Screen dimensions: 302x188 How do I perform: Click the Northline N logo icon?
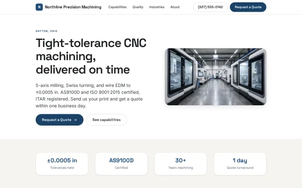[39, 7]
